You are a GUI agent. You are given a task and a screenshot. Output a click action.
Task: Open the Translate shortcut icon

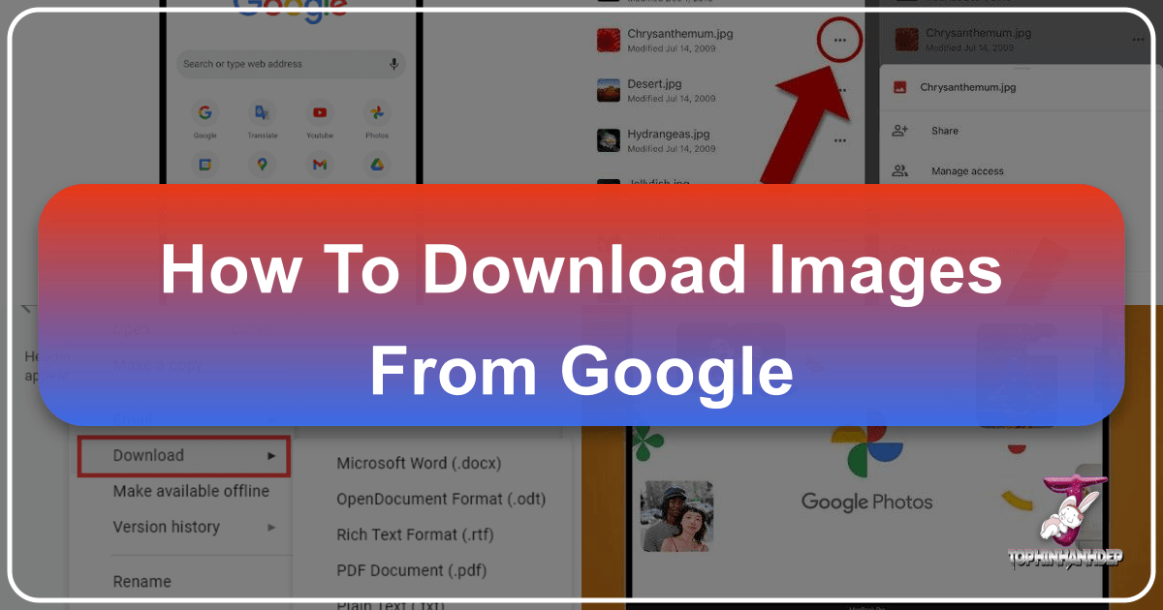(x=262, y=114)
